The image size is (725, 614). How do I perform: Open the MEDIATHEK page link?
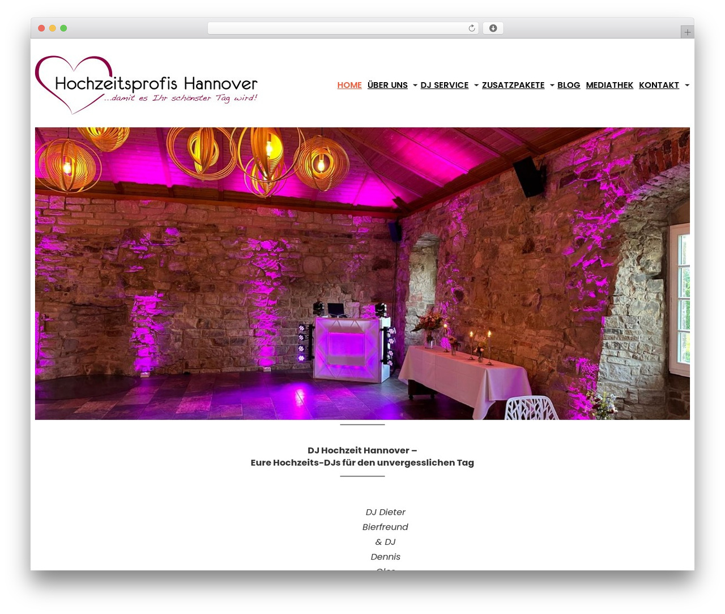(609, 85)
